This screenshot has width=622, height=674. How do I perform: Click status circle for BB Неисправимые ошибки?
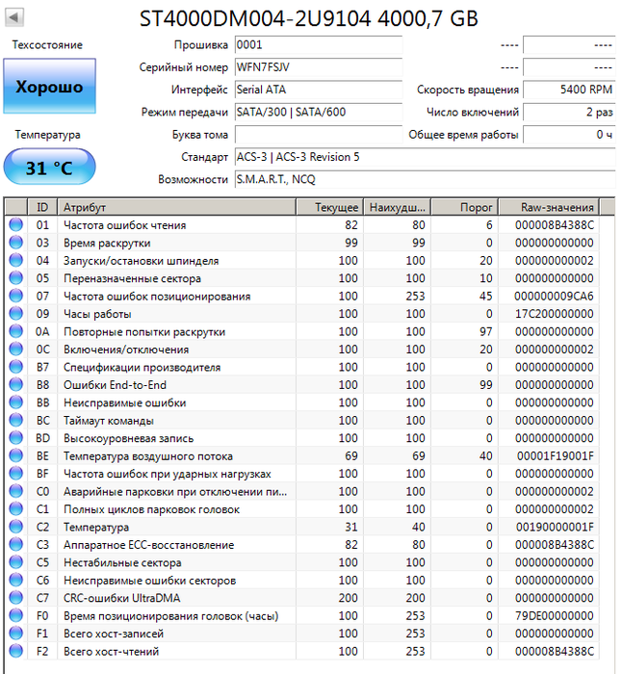pyautogui.click(x=16, y=402)
